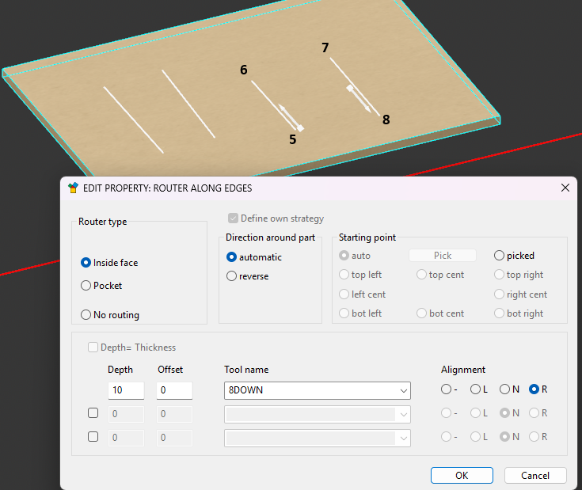Close the Edit Property dialog

565,188
